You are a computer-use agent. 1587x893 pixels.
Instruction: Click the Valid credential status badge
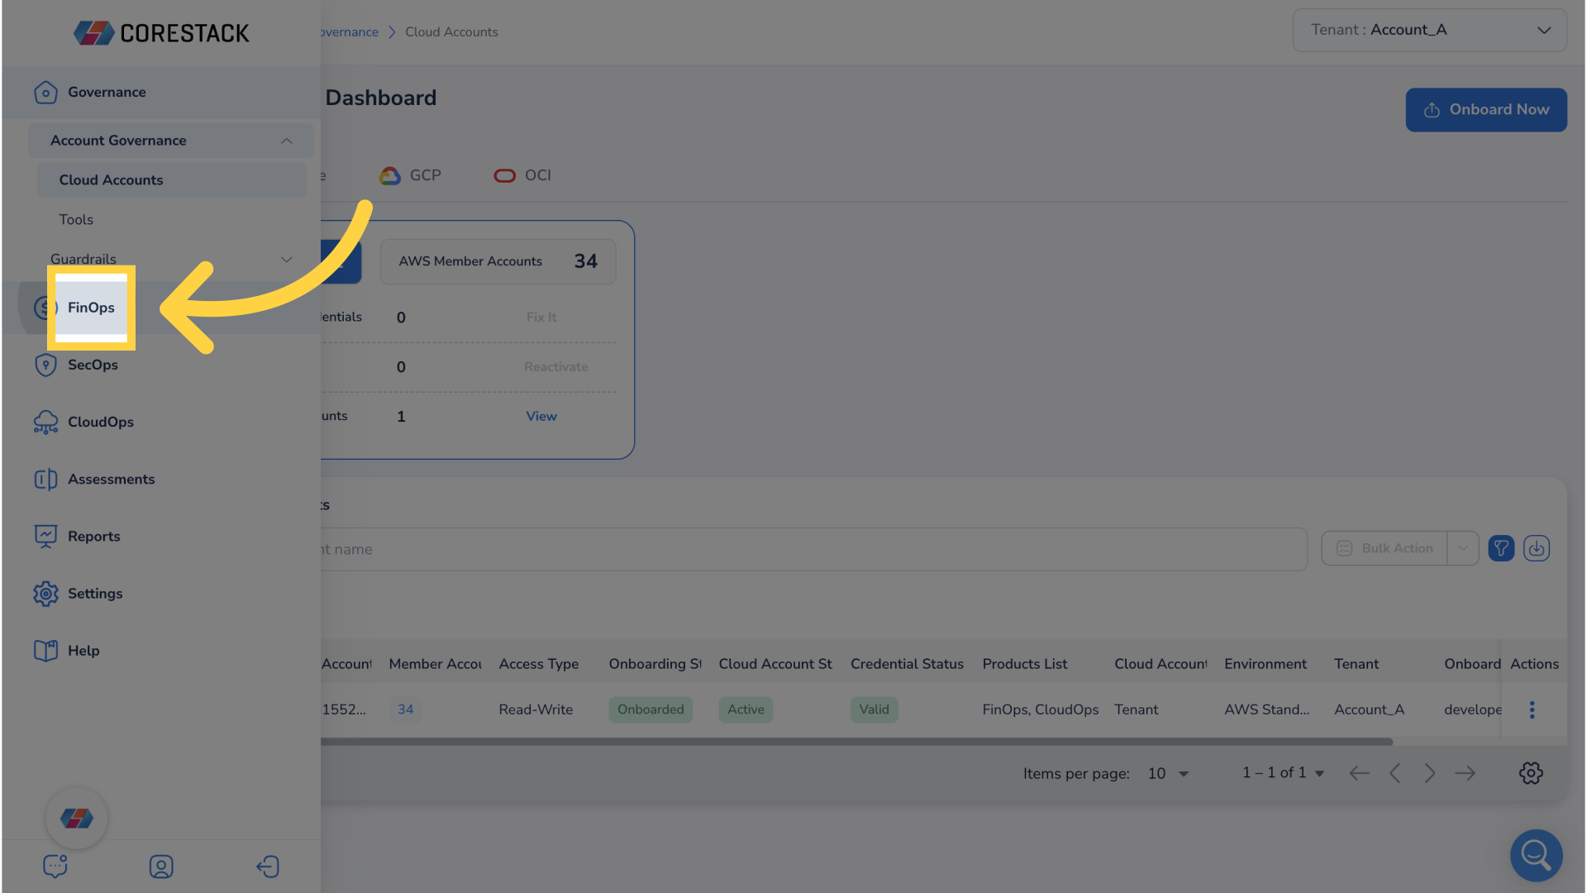(874, 709)
